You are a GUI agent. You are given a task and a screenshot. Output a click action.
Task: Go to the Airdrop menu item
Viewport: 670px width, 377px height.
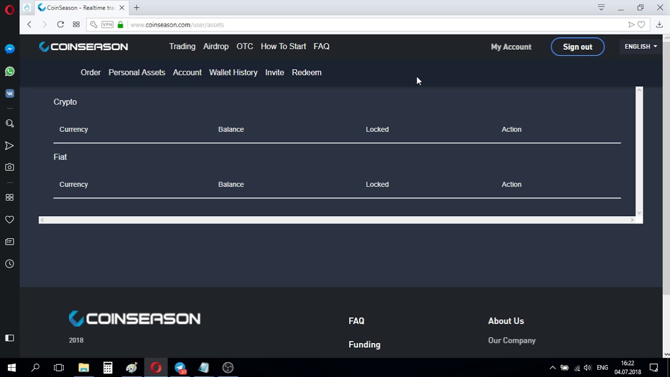[x=216, y=47]
